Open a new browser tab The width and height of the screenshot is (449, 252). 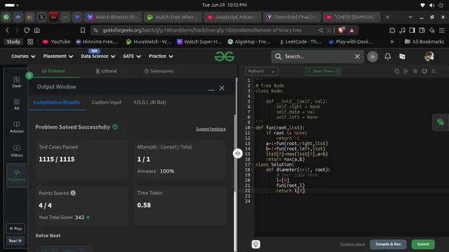tap(387, 17)
